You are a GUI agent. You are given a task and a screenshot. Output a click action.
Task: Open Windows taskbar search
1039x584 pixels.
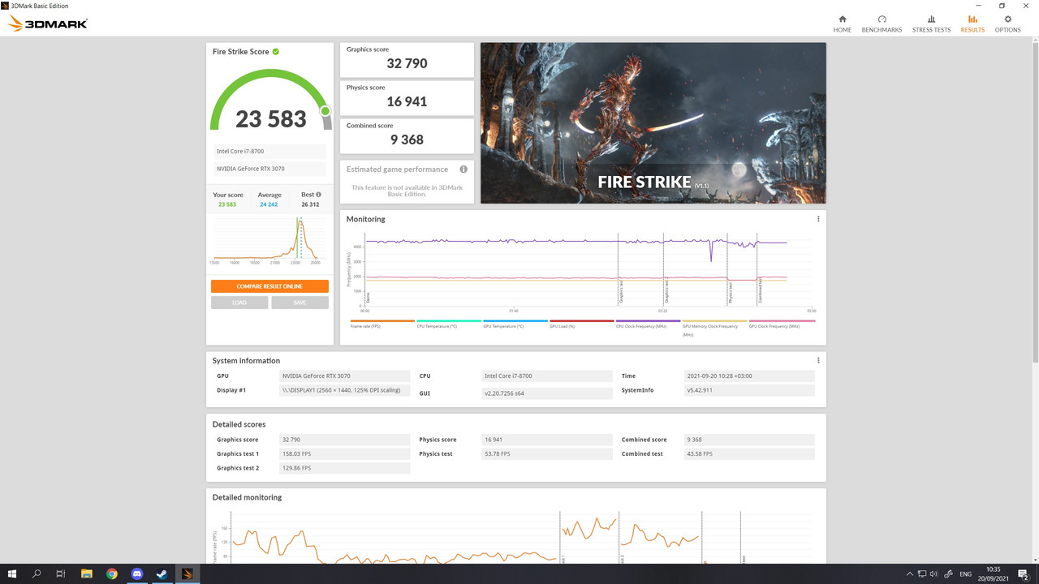[37, 573]
